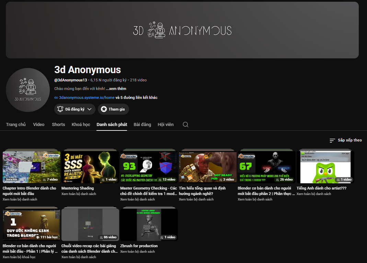This screenshot has height=263, width=367.
Task: Click 'Xem toàn bộ danh sách' under Master Geometry Checking
Action: click(x=137, y=199)
